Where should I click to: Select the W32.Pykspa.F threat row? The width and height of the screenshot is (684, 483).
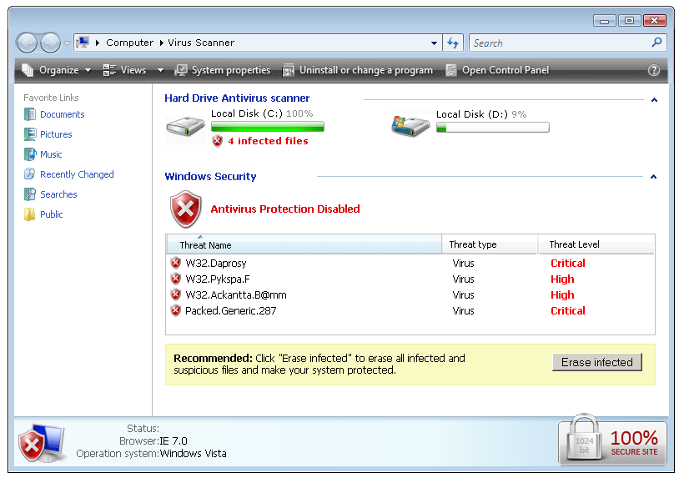click(410, 279)
